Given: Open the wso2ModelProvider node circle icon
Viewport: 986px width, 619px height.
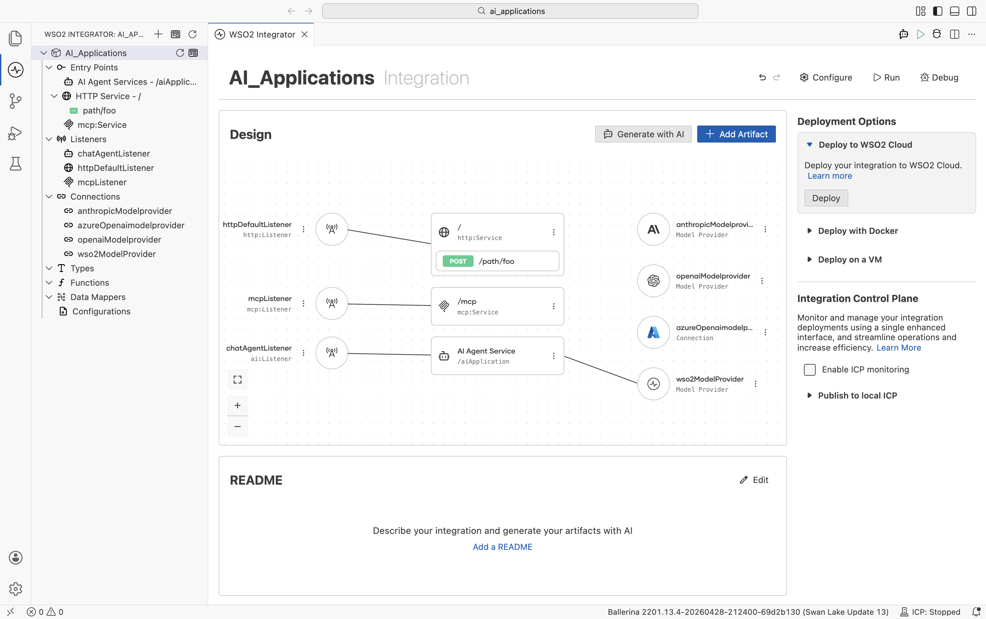Looking at the screenshot, I should pyautogui.click(x=654, y=384).
